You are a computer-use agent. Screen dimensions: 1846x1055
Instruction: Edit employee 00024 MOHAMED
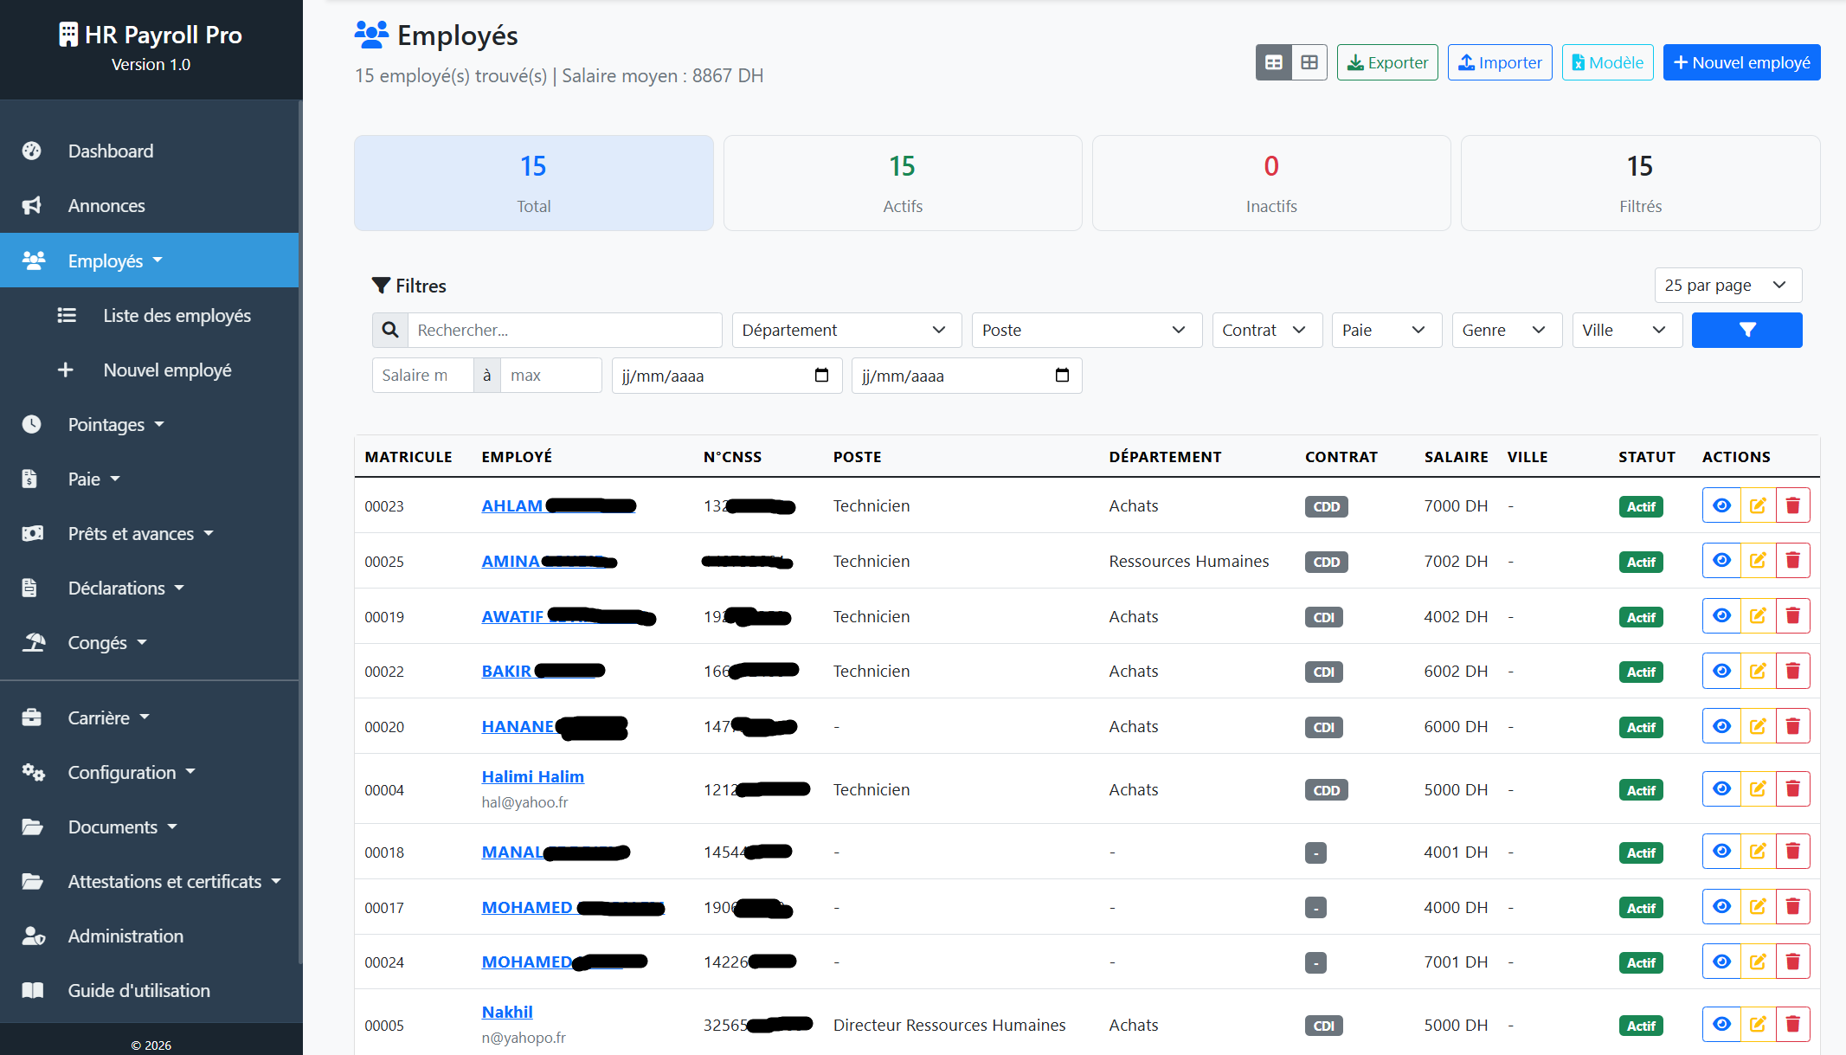(x=1758, y=962)
